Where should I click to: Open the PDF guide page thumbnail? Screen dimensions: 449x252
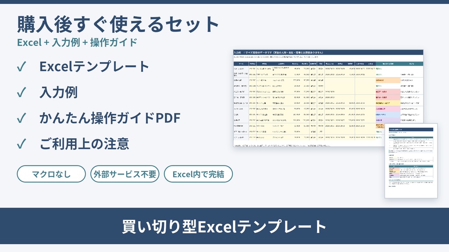[411, 161]
